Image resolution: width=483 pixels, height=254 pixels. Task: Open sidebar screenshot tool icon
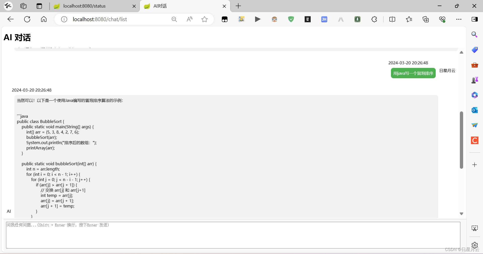(474, 228)
